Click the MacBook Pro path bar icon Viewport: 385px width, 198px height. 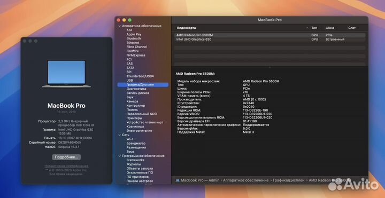tap(178, 180)
